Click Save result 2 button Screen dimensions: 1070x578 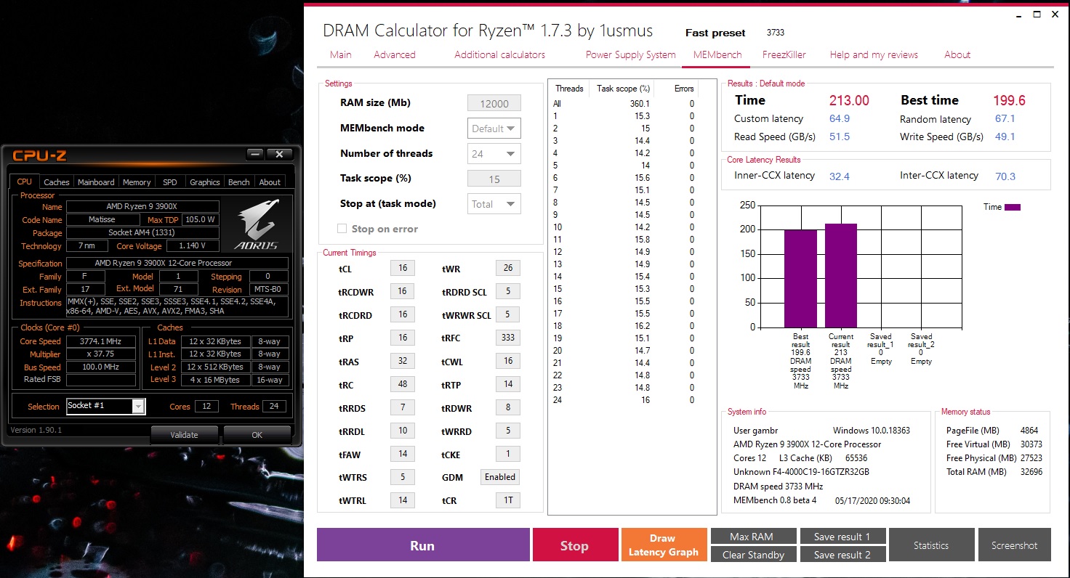coord(842,555)
